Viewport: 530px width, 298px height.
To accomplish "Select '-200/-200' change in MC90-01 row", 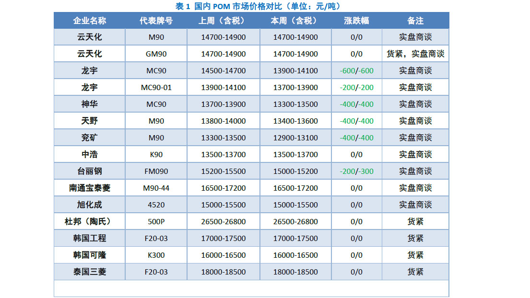I will pos(356,87).
